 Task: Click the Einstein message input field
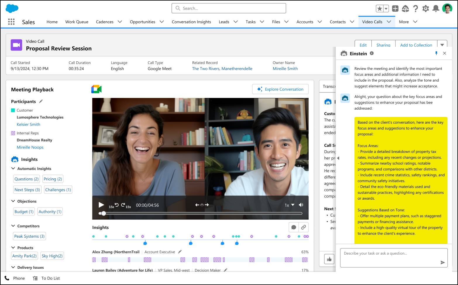(394, 258)
